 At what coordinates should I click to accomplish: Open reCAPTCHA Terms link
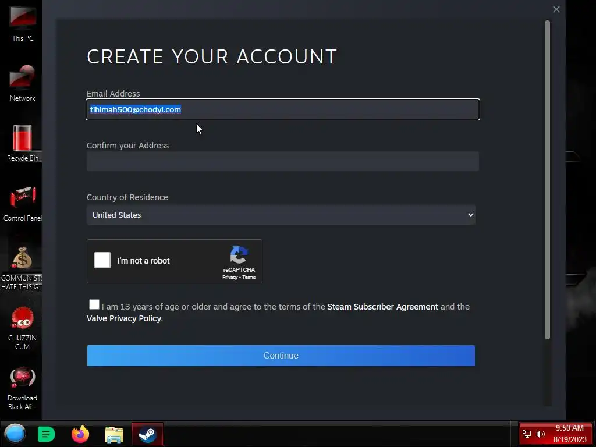click(249, 277)
